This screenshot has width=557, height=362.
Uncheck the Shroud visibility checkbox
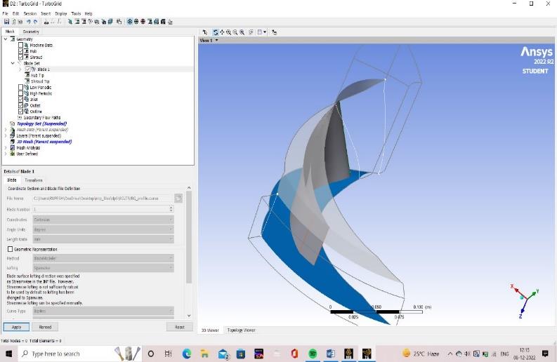coord(20,57)
